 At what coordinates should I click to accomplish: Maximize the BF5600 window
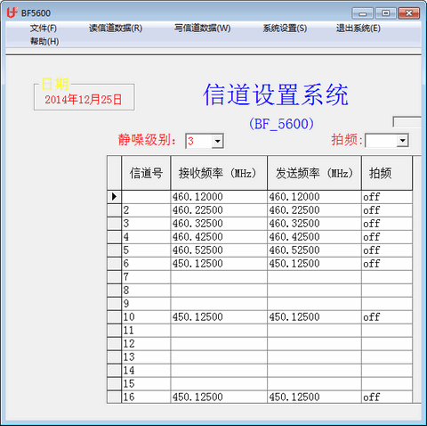click(385, 13)
